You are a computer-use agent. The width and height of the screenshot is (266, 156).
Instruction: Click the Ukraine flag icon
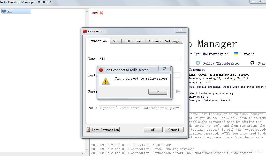236,54
